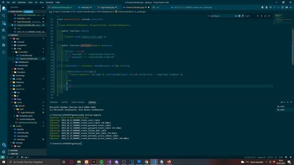Open editor more actions menu

pyautogui.click(x=290, y=7)
